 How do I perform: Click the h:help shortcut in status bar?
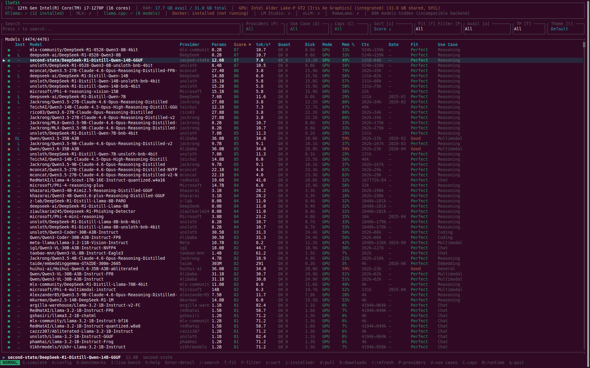(153, 362)
